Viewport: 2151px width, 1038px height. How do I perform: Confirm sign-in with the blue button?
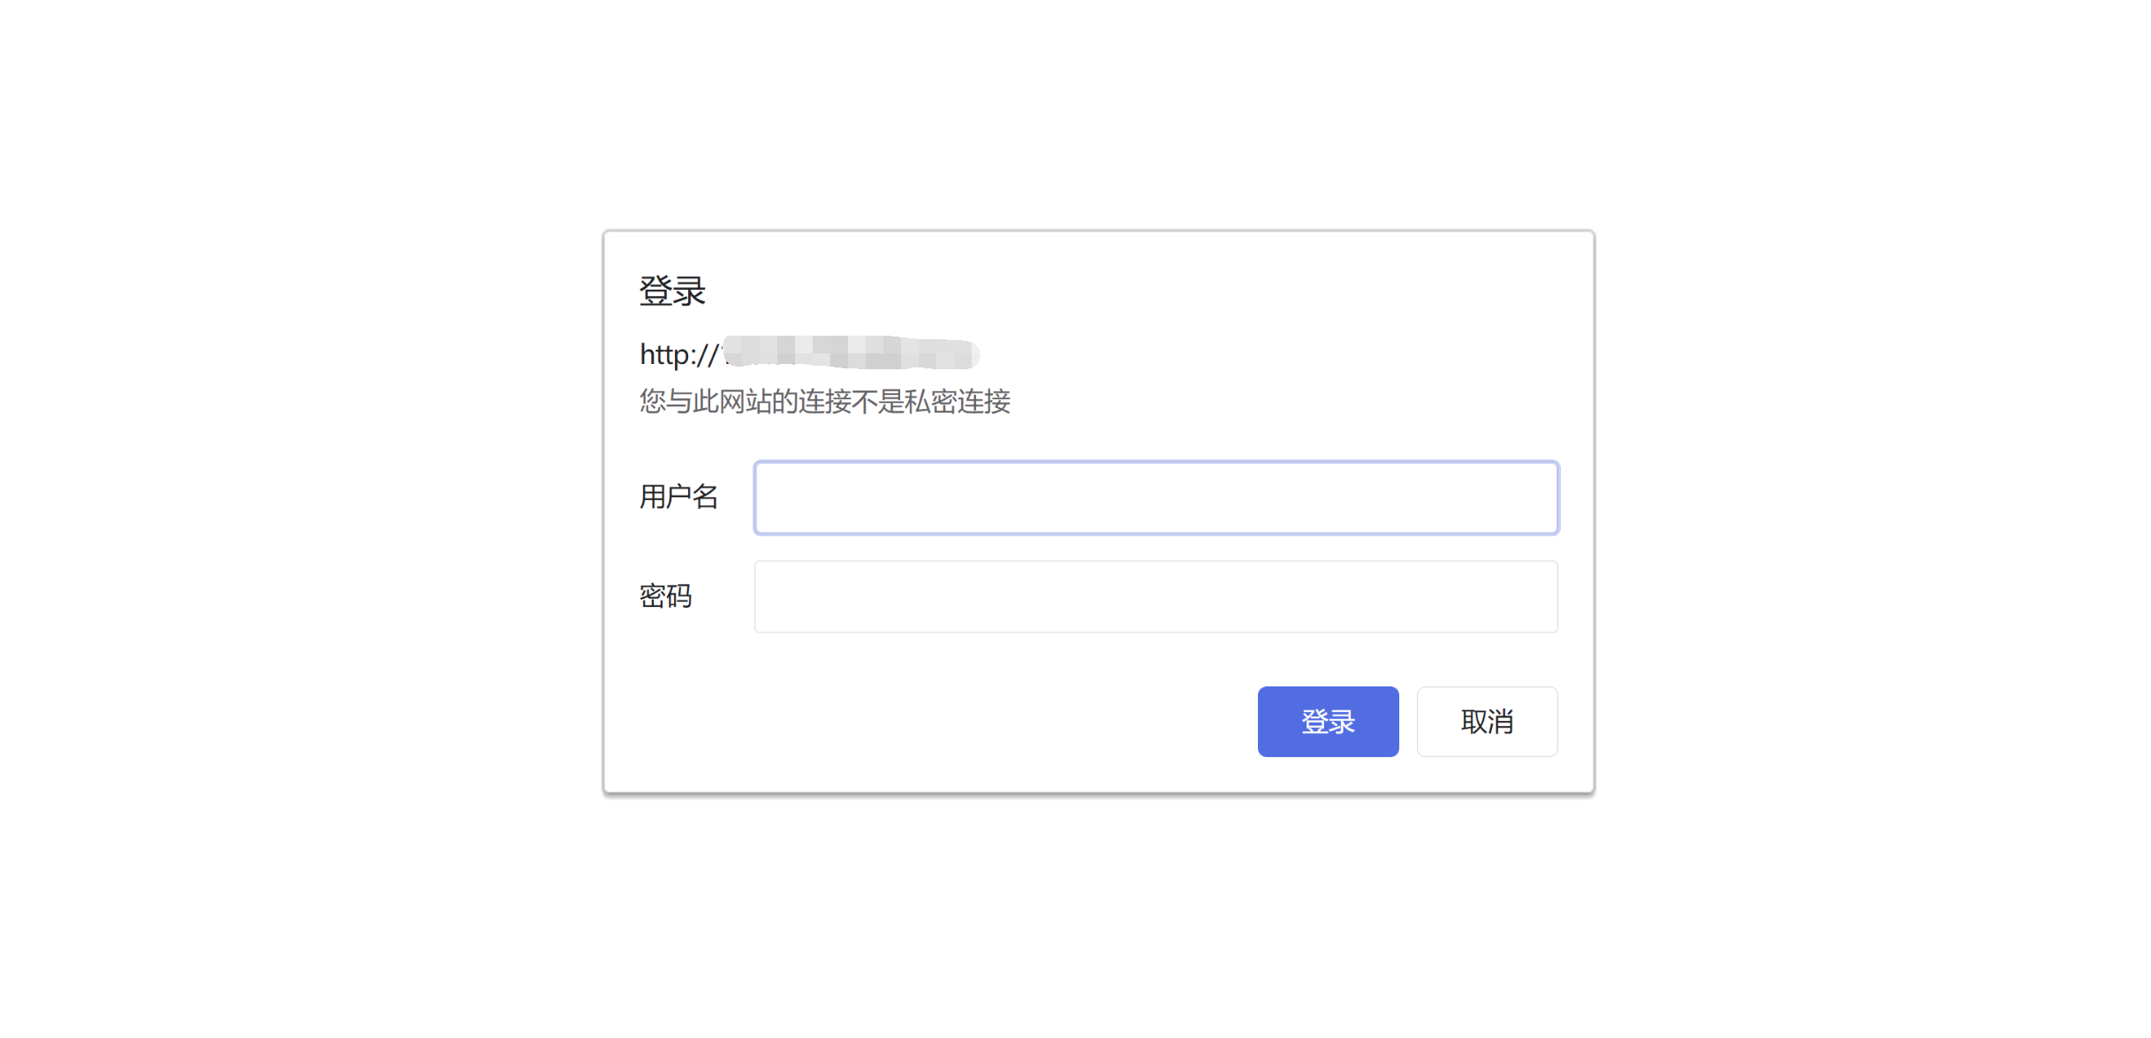[x=1328, y=722]
